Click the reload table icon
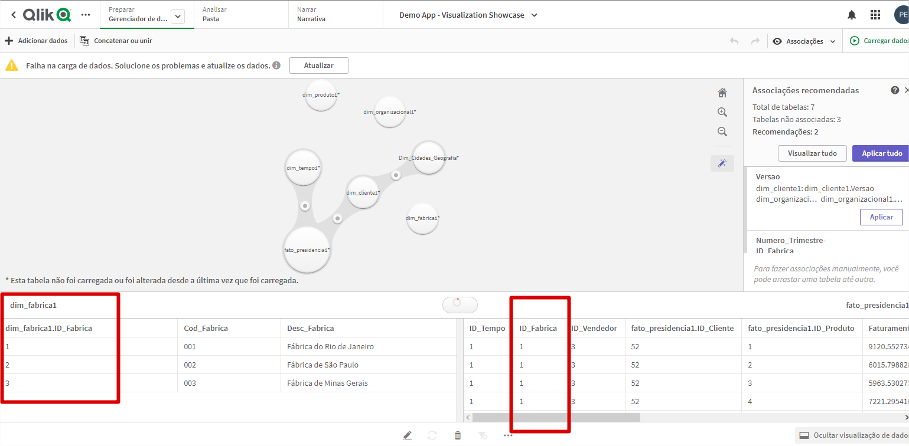 point(432,435)
